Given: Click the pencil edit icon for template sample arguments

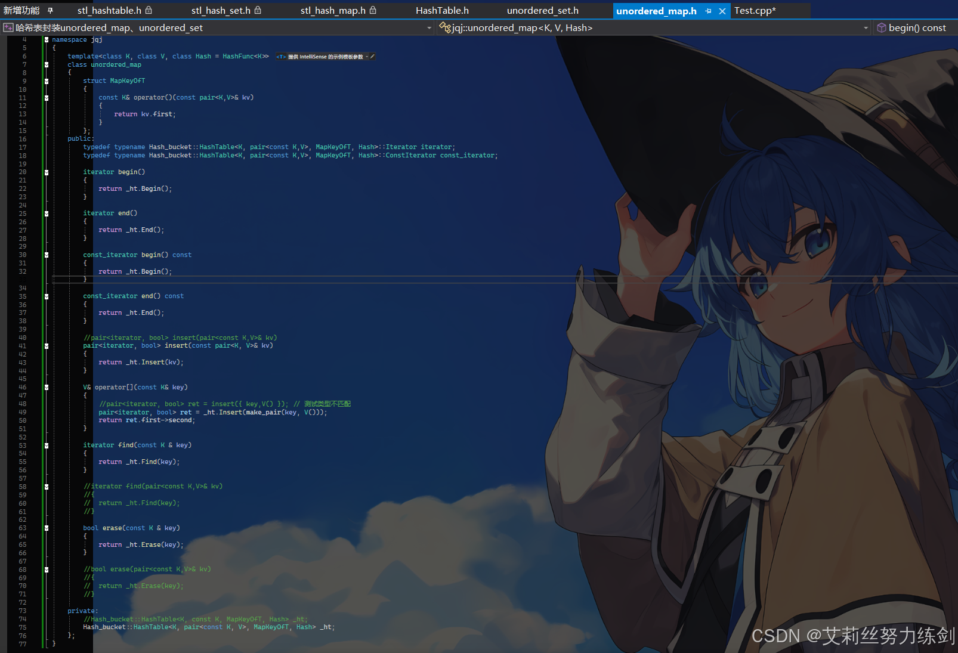Looking at the screenshot, I should tap(372, 57).
